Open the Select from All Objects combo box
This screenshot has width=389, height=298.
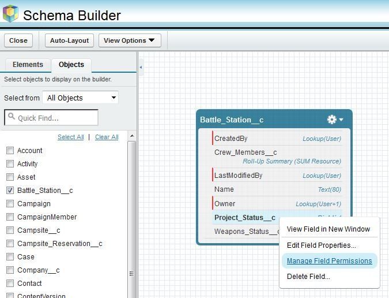tap(80, 98)
